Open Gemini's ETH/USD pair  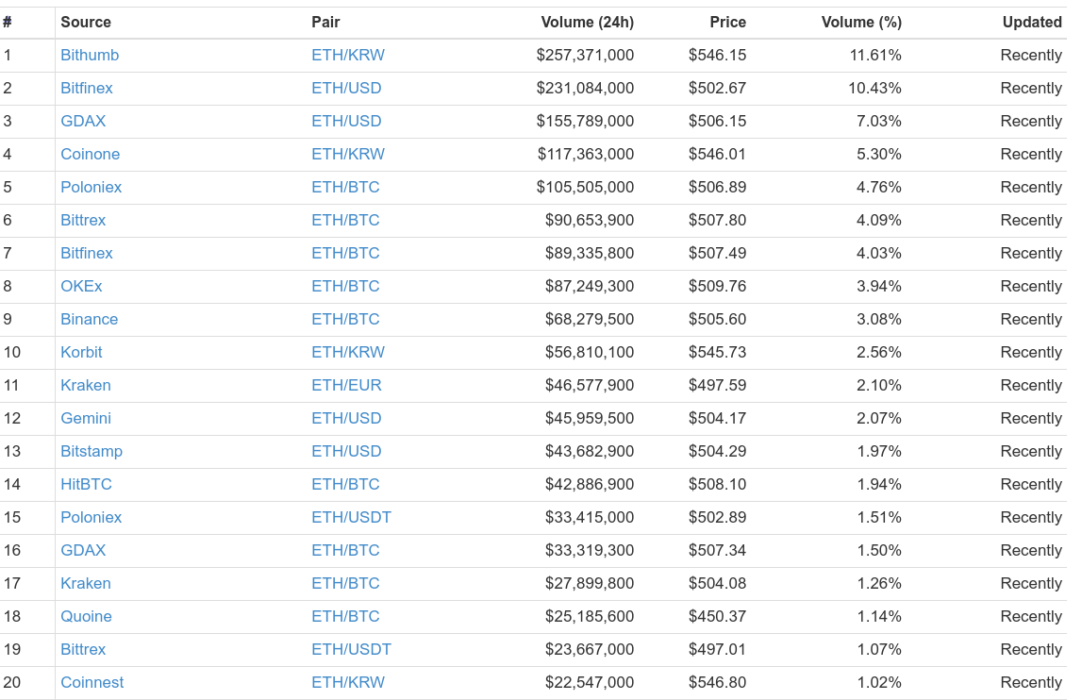coord(346,418)
